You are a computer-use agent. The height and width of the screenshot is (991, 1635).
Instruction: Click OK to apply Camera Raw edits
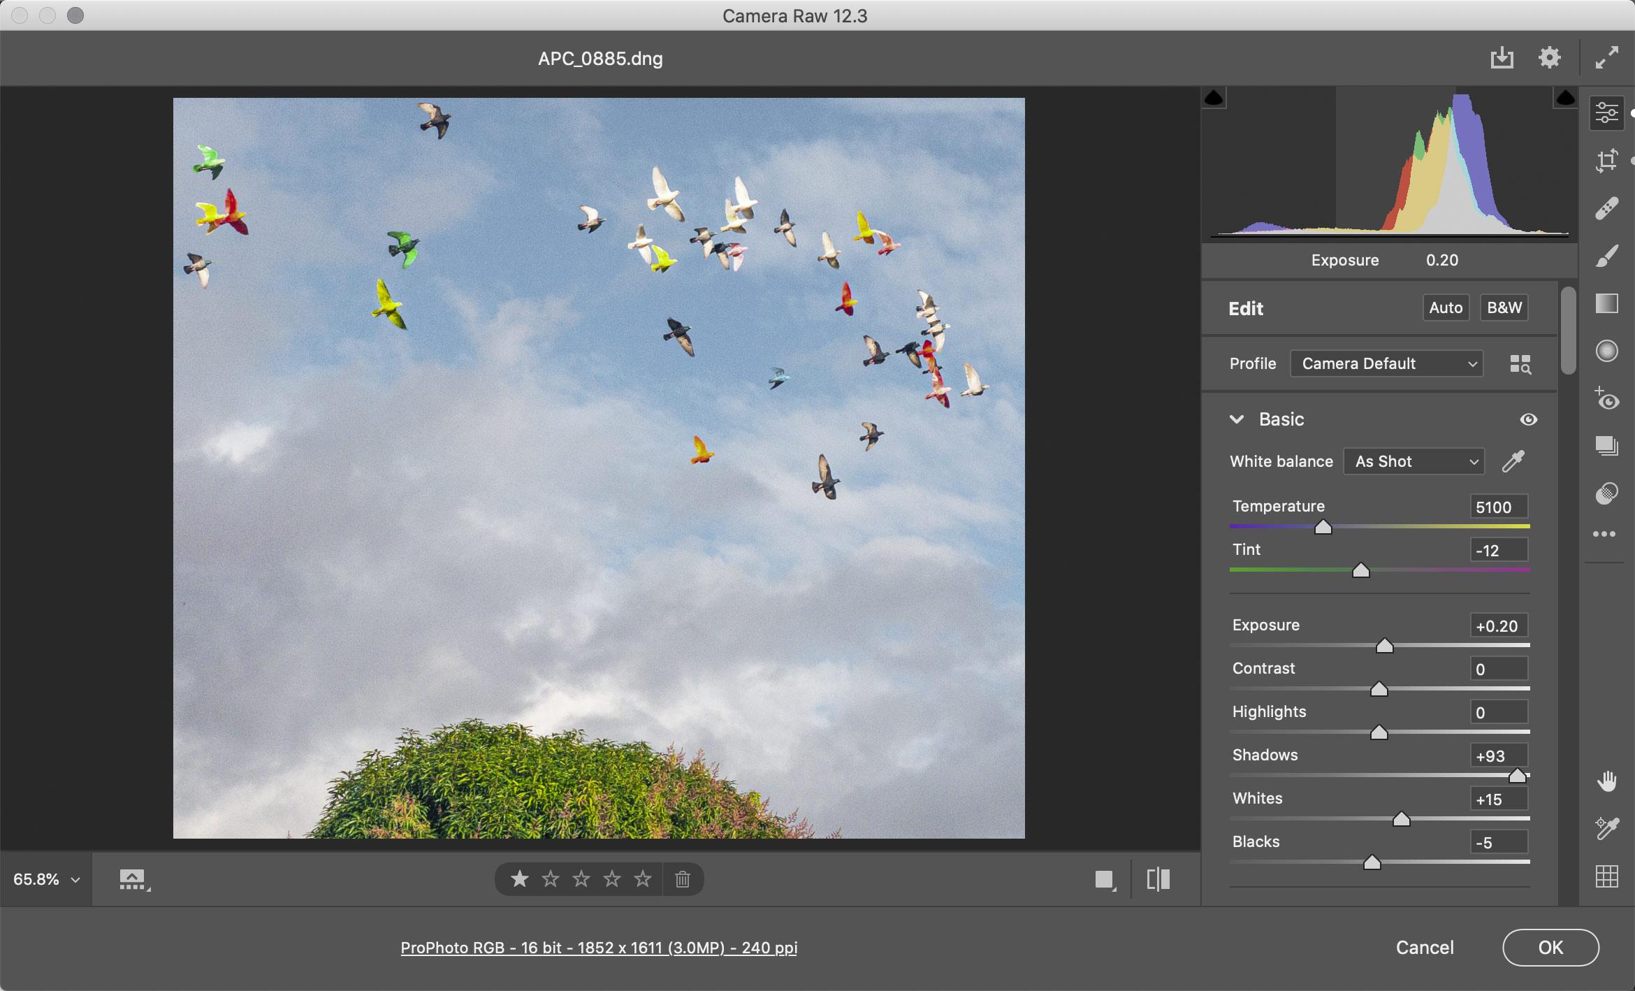(1551, 946)
